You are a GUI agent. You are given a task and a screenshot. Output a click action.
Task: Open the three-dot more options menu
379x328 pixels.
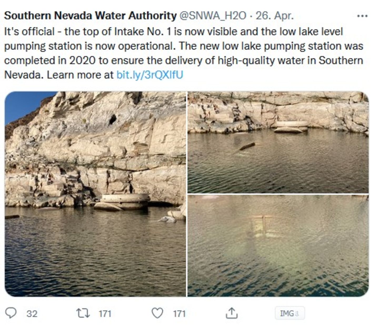click(x=362, y=16)
